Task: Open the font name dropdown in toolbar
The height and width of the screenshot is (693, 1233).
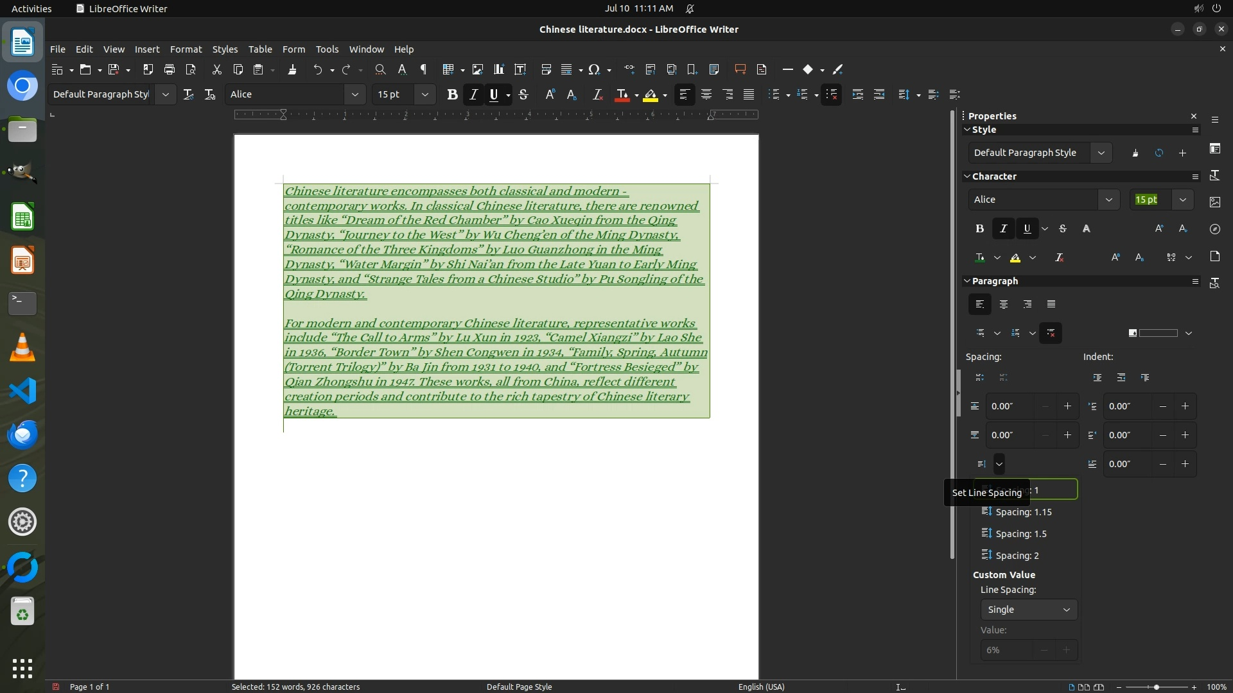Action: (x=354, y=94)
